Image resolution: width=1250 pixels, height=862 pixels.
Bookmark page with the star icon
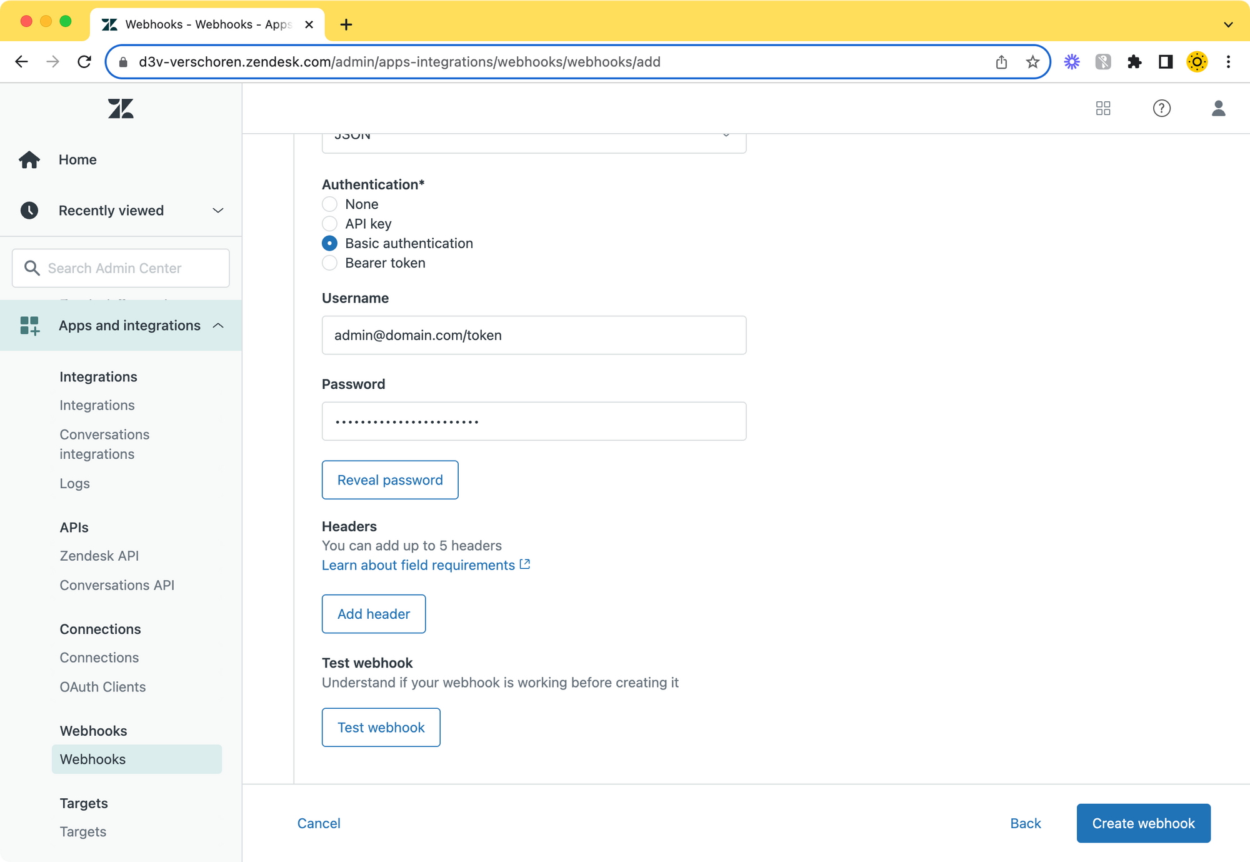pos(1032,62)
